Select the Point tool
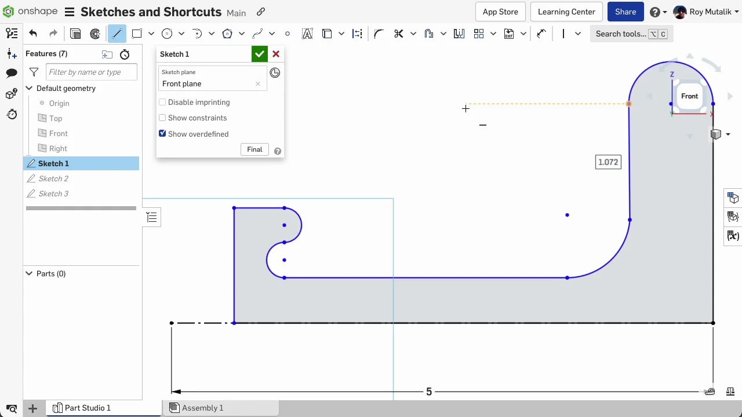Viewport: 742px width, 417px height. (x=288, y=34)
